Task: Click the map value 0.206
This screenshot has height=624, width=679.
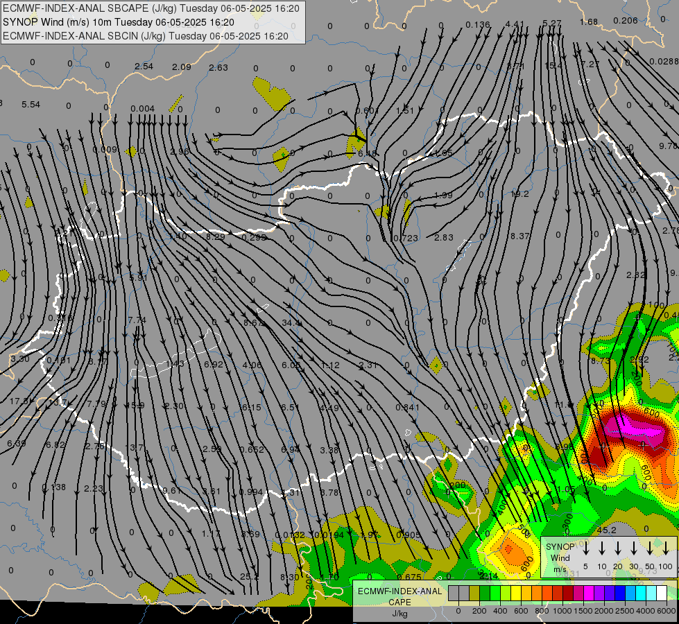Action: click(x=626, y=20)
